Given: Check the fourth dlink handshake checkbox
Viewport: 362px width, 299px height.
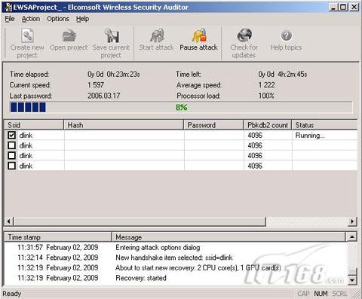Looking at the screenshot, I should tap(11, 166).
